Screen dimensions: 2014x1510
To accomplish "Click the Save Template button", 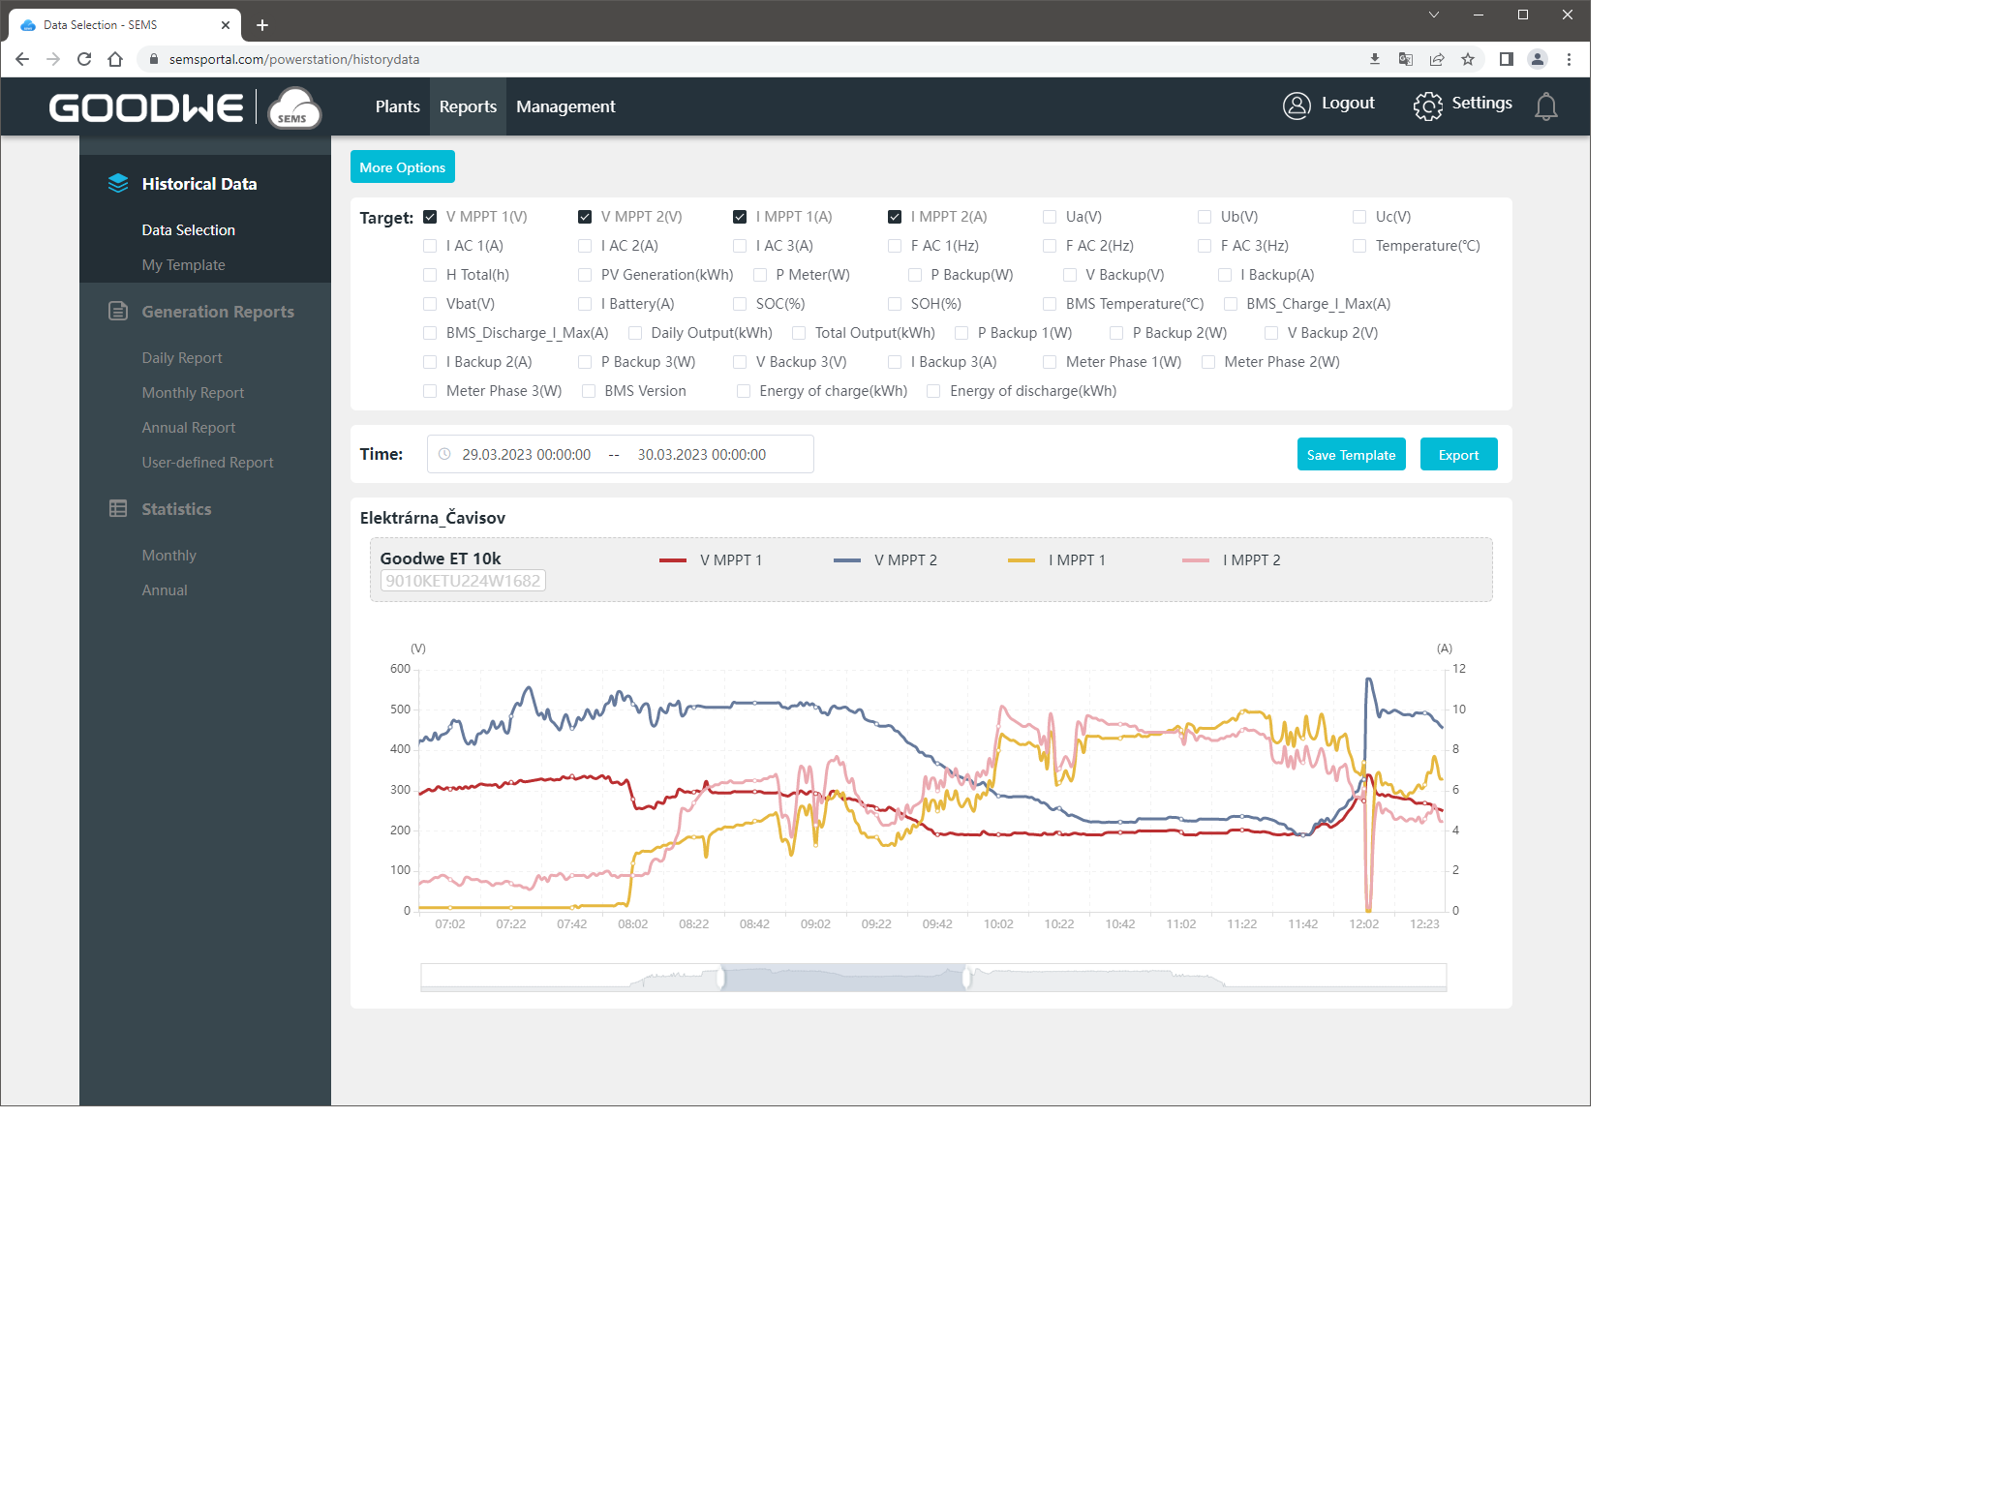I will coord(1351,455).
